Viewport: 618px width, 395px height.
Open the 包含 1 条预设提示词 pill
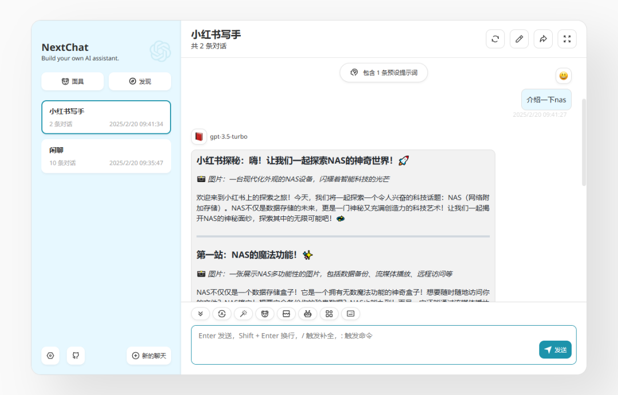tap(384, 73)
